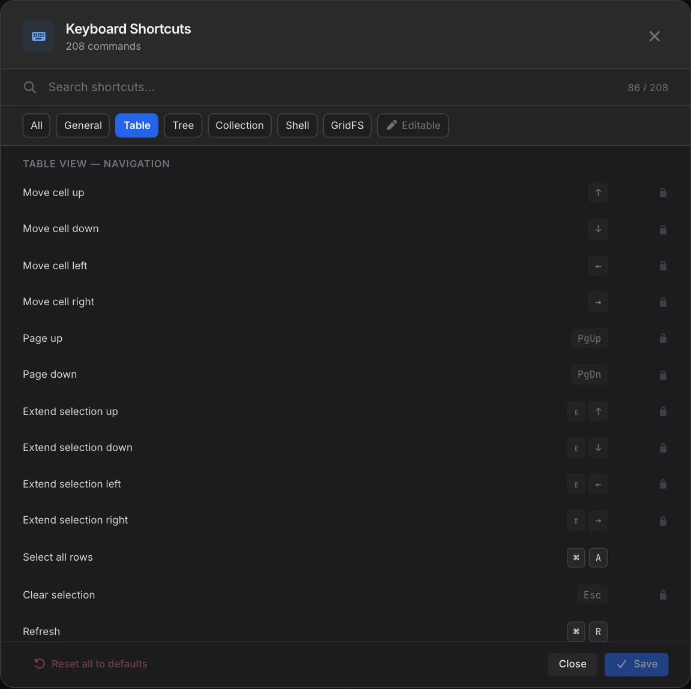Select the Extend selection up row label
Screen dimensions: 691x689
tap(71, 411)
